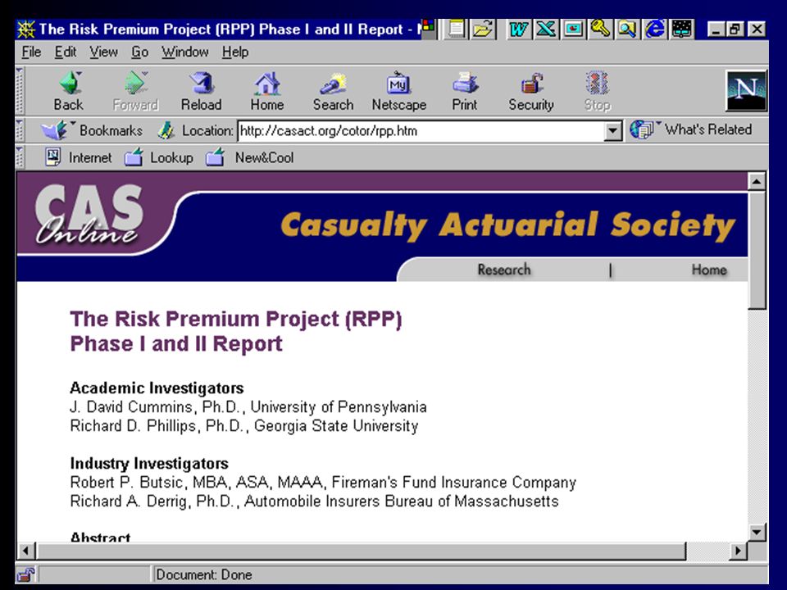Screen dimensions: 787x590
Task: Open the Go menu
Action: (139, 52)
